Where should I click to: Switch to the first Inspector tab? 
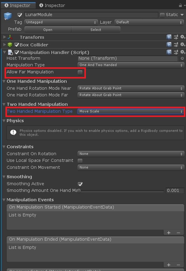(x=18, y=5)
